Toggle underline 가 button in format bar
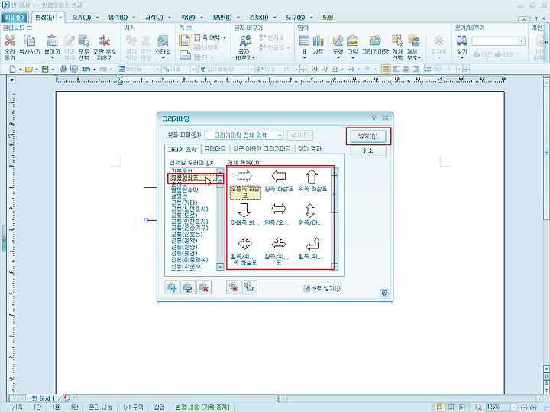The image size is (550, 412). coord(335,69)
